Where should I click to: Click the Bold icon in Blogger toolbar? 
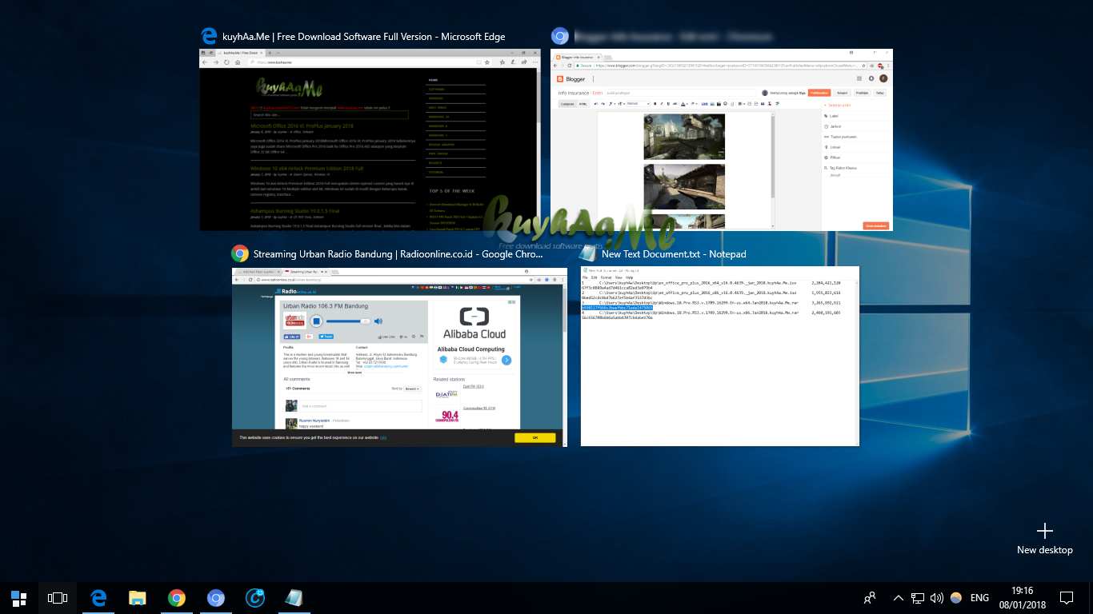[x=655, y=103]
